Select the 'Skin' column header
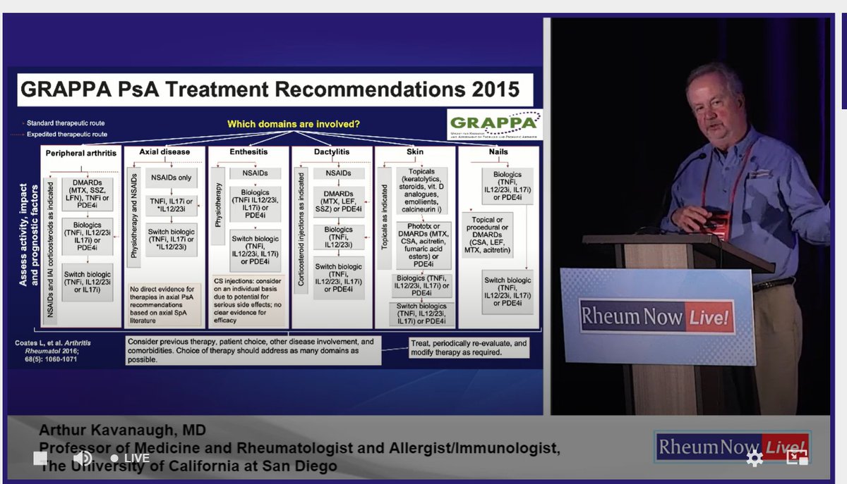The image size is (847, 484). [415, 152]
